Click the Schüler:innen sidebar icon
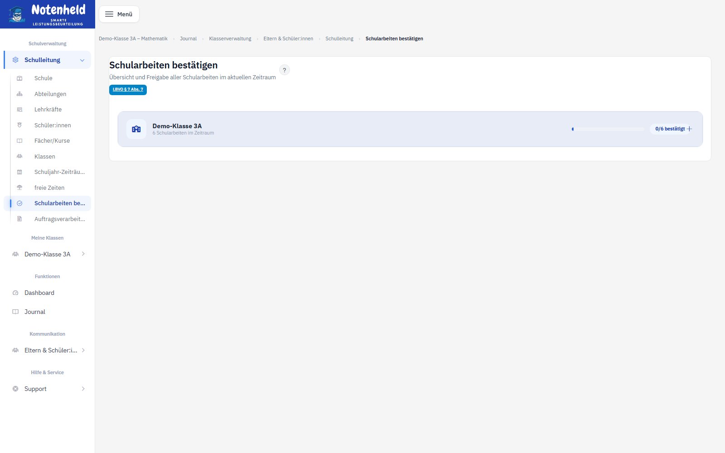725x453 pixels. click(x=19, y=125)
